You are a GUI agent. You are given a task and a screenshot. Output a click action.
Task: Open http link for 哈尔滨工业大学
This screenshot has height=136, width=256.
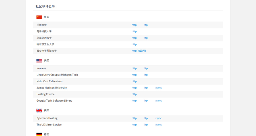point(134,44)
